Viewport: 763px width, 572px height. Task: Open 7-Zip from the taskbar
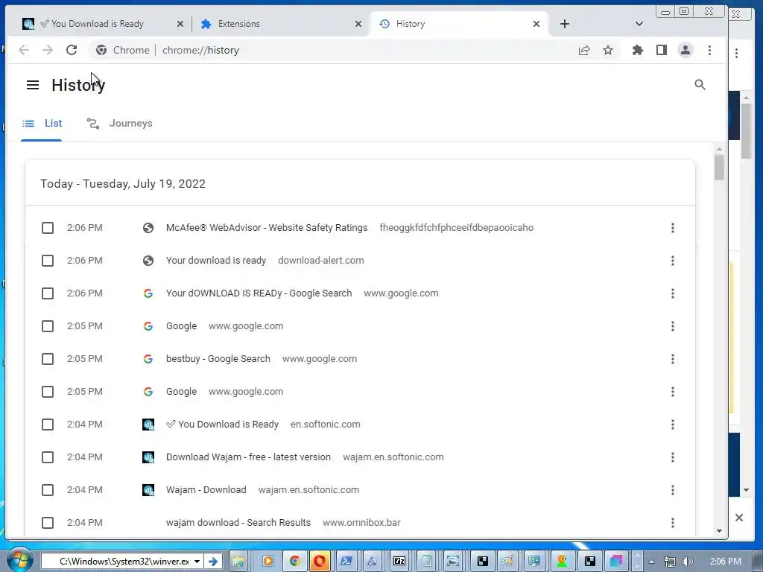399,562
